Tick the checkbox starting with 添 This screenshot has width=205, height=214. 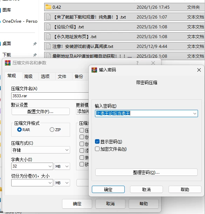click(82, 151)
